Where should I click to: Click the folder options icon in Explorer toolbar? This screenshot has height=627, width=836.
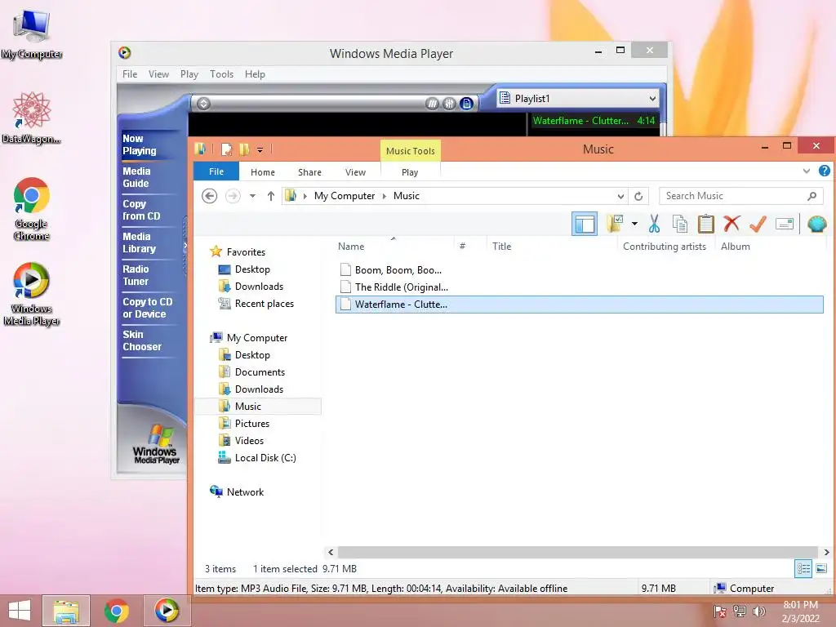[616, 224]
